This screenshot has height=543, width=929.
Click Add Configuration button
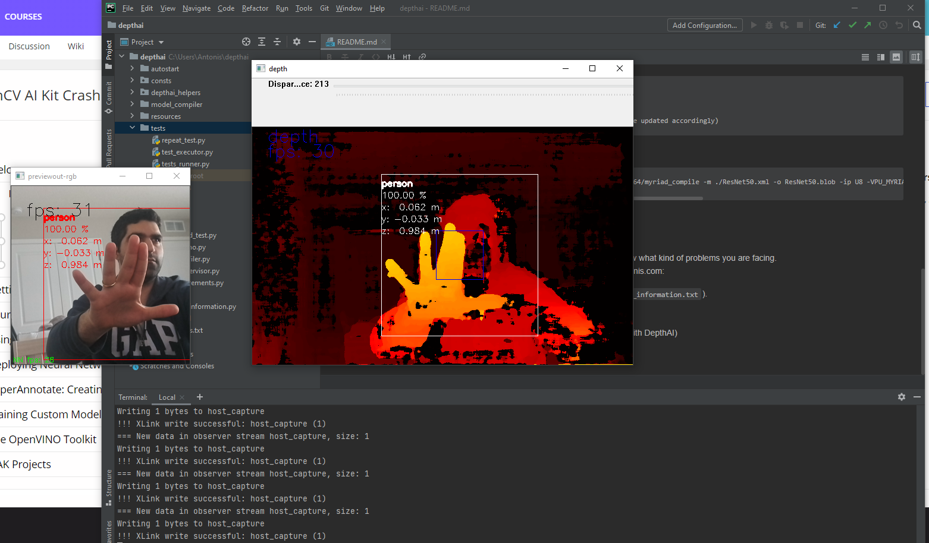(x=705, y=25)
